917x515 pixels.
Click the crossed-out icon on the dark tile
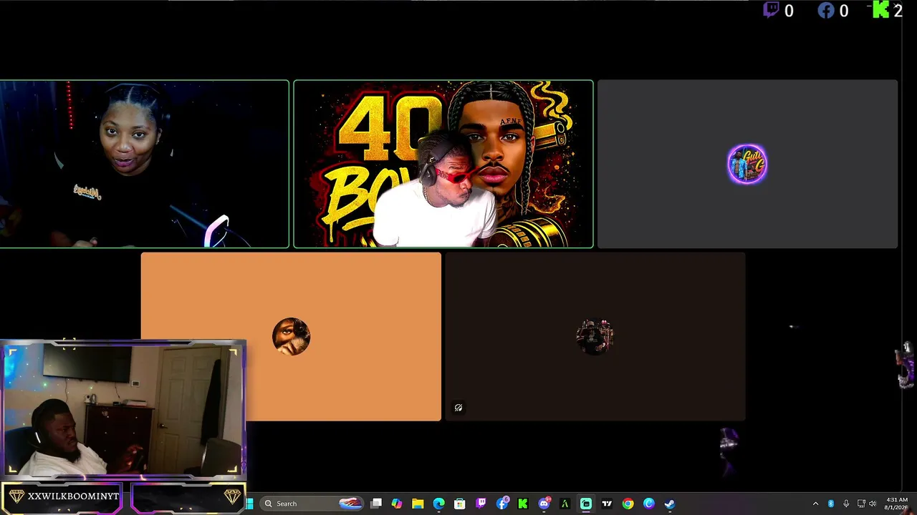click(458, 408)
